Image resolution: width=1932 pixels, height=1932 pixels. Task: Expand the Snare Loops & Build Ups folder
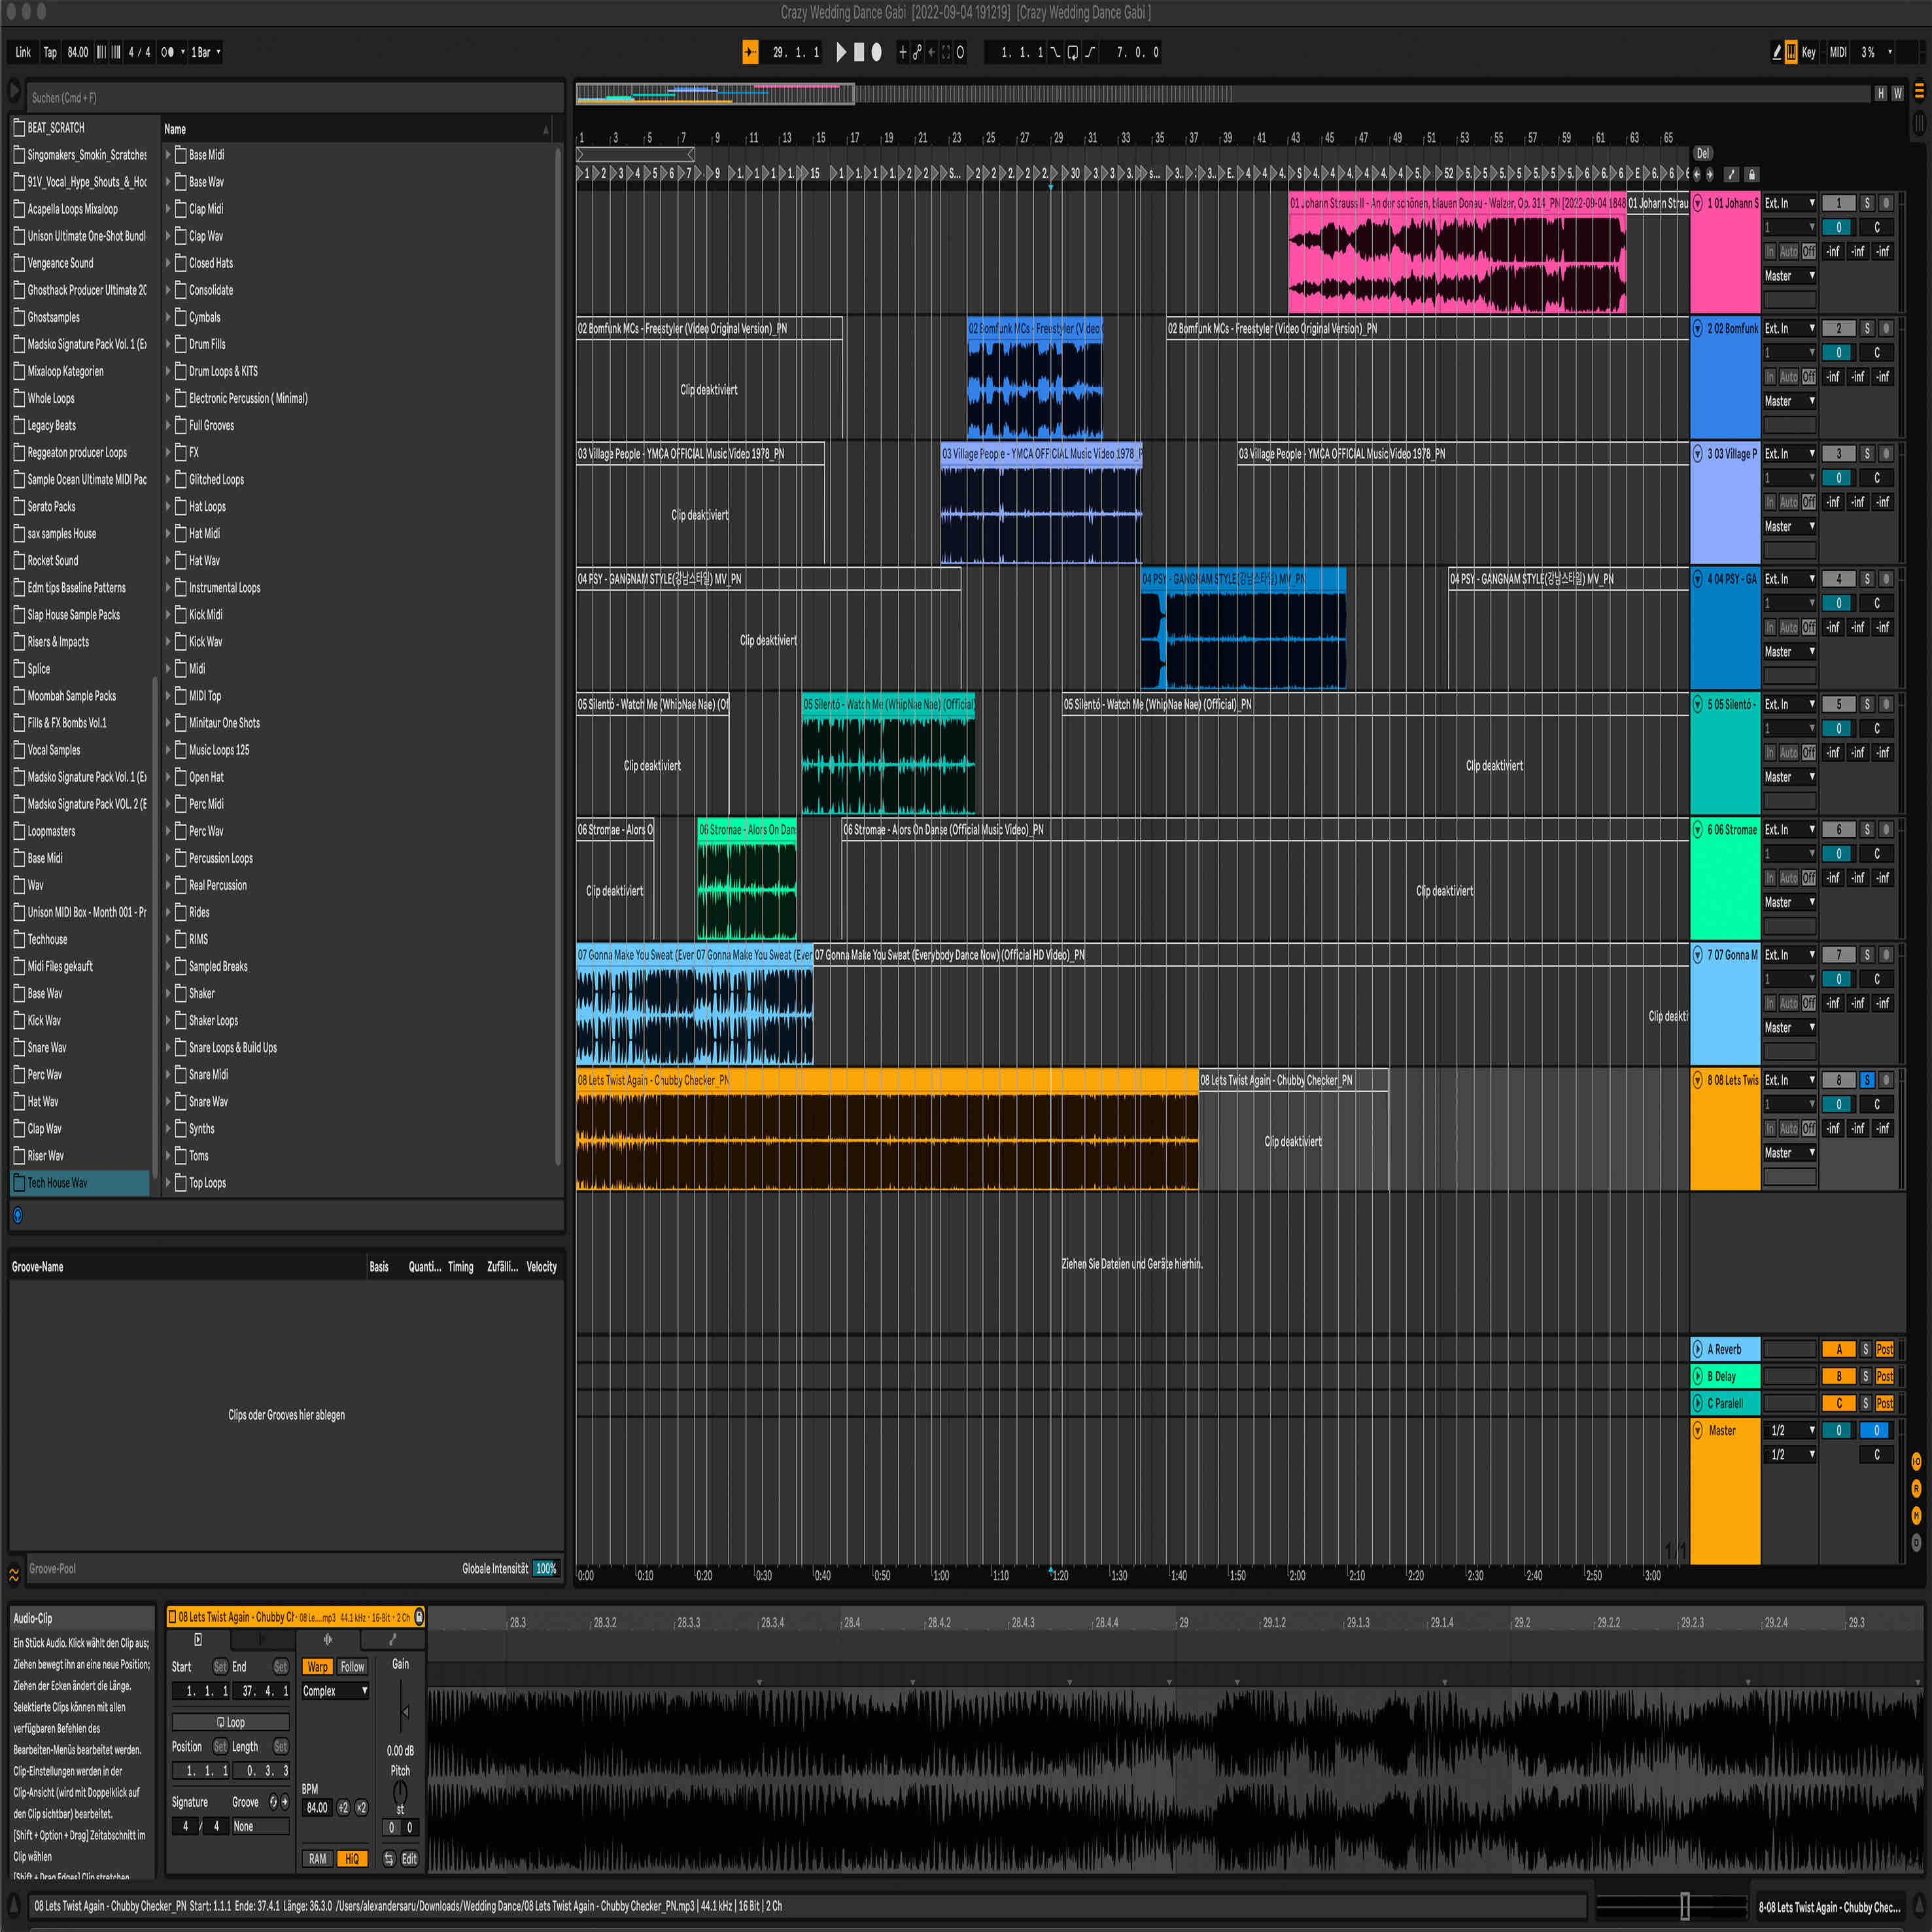coord(168,1047)
